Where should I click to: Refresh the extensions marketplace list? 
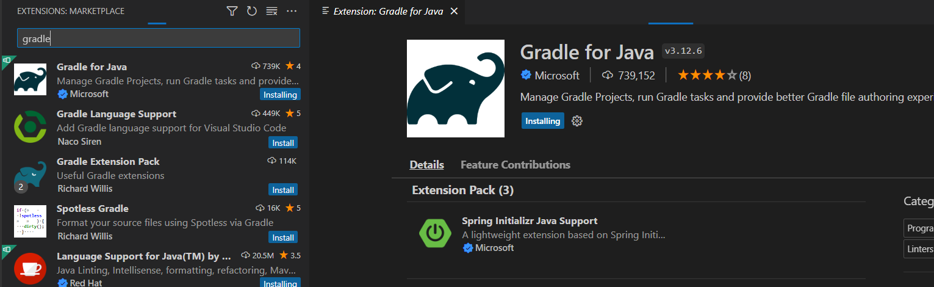251,11
